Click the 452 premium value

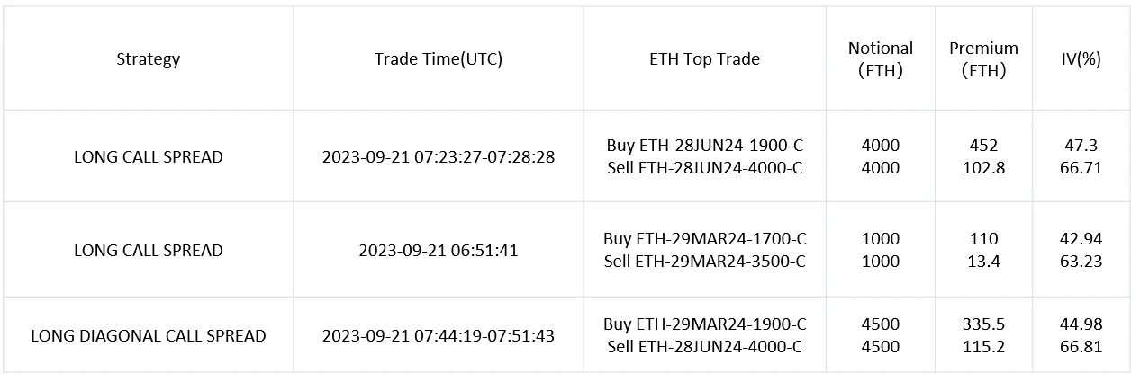(983, 146)
